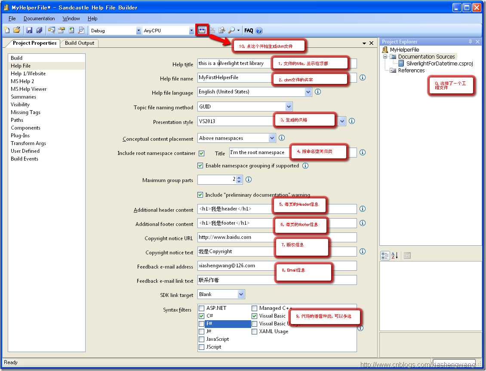
Task: Show info for Conceptual content placement
Action: (281, 138)
